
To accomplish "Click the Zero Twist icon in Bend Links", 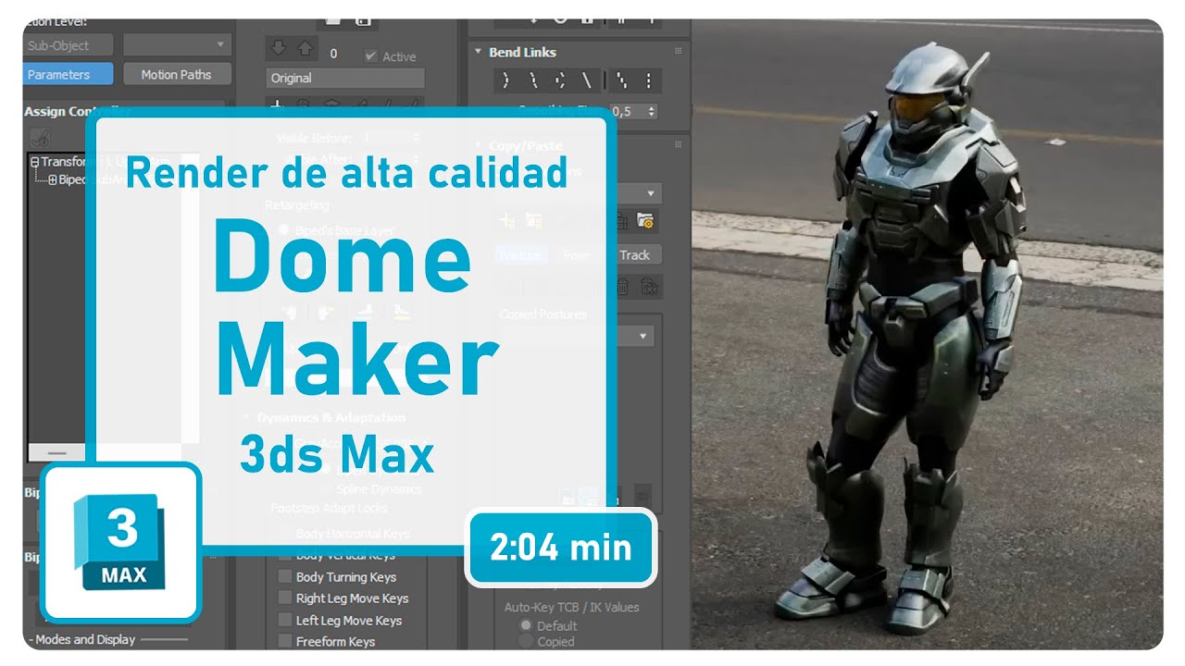I will [x=621, y=80].
